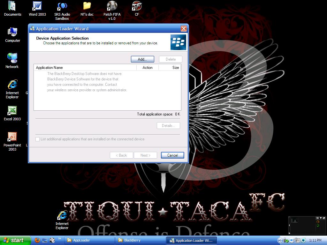This screenshot has width=327, height=245.
Task: Click the Add... button
Action: click(x=142, y=59)
